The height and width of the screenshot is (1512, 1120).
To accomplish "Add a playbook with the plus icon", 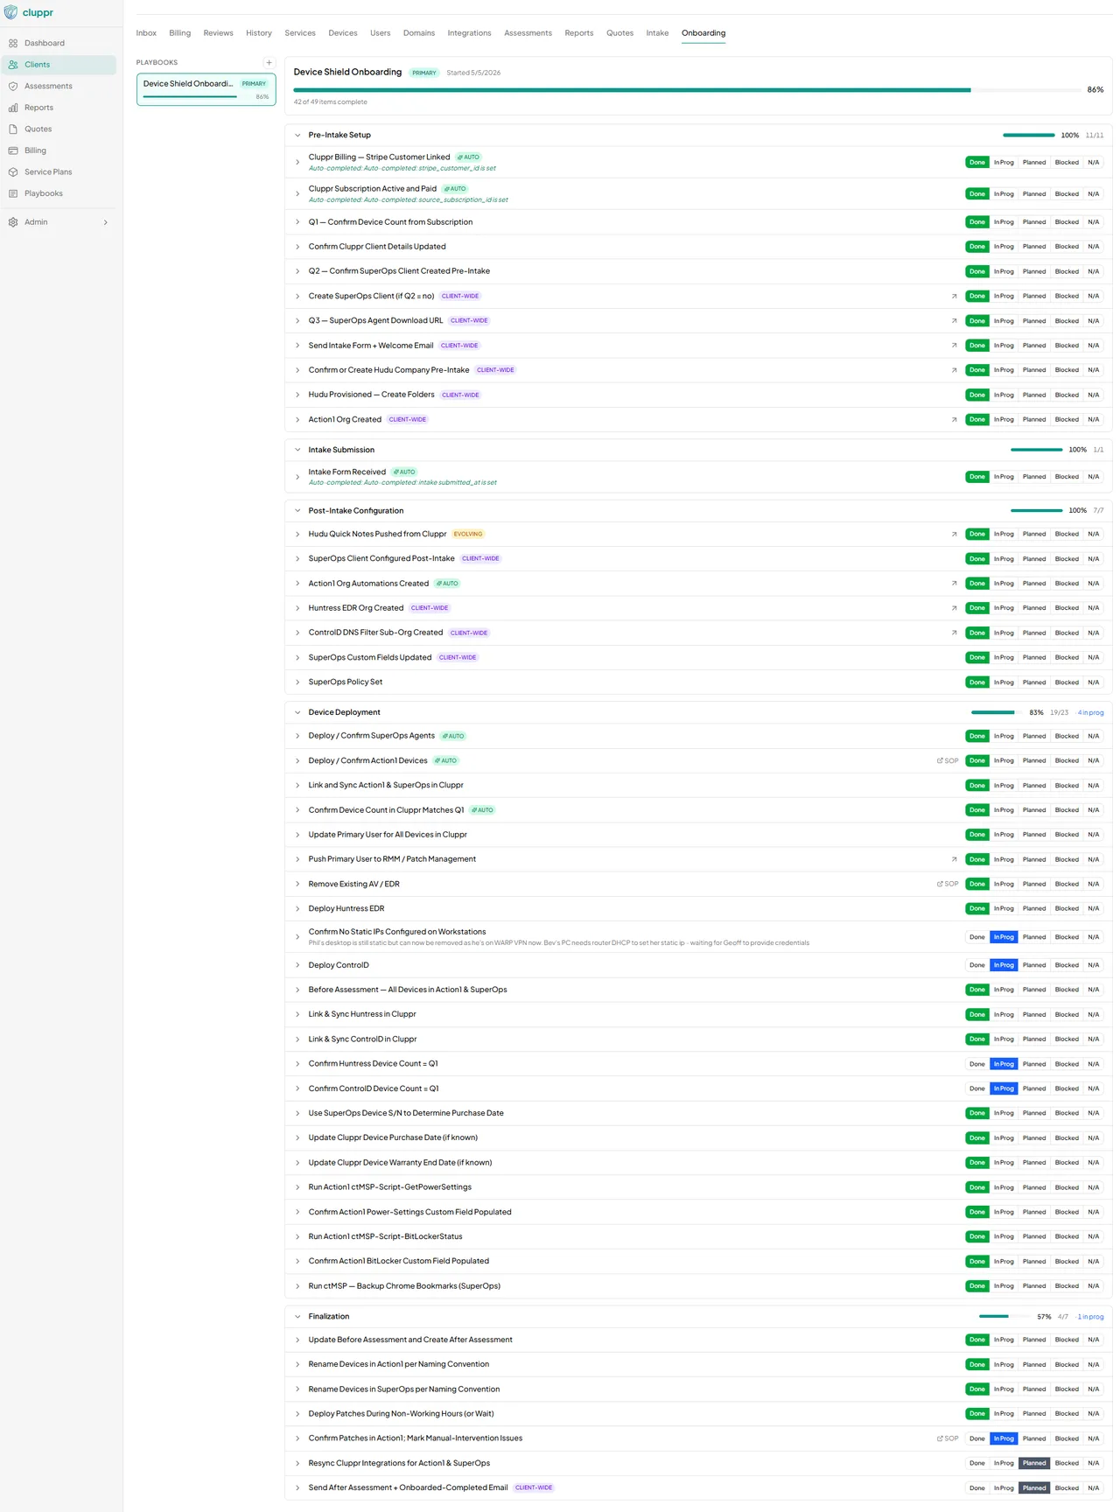I will (x=269, y=62).
